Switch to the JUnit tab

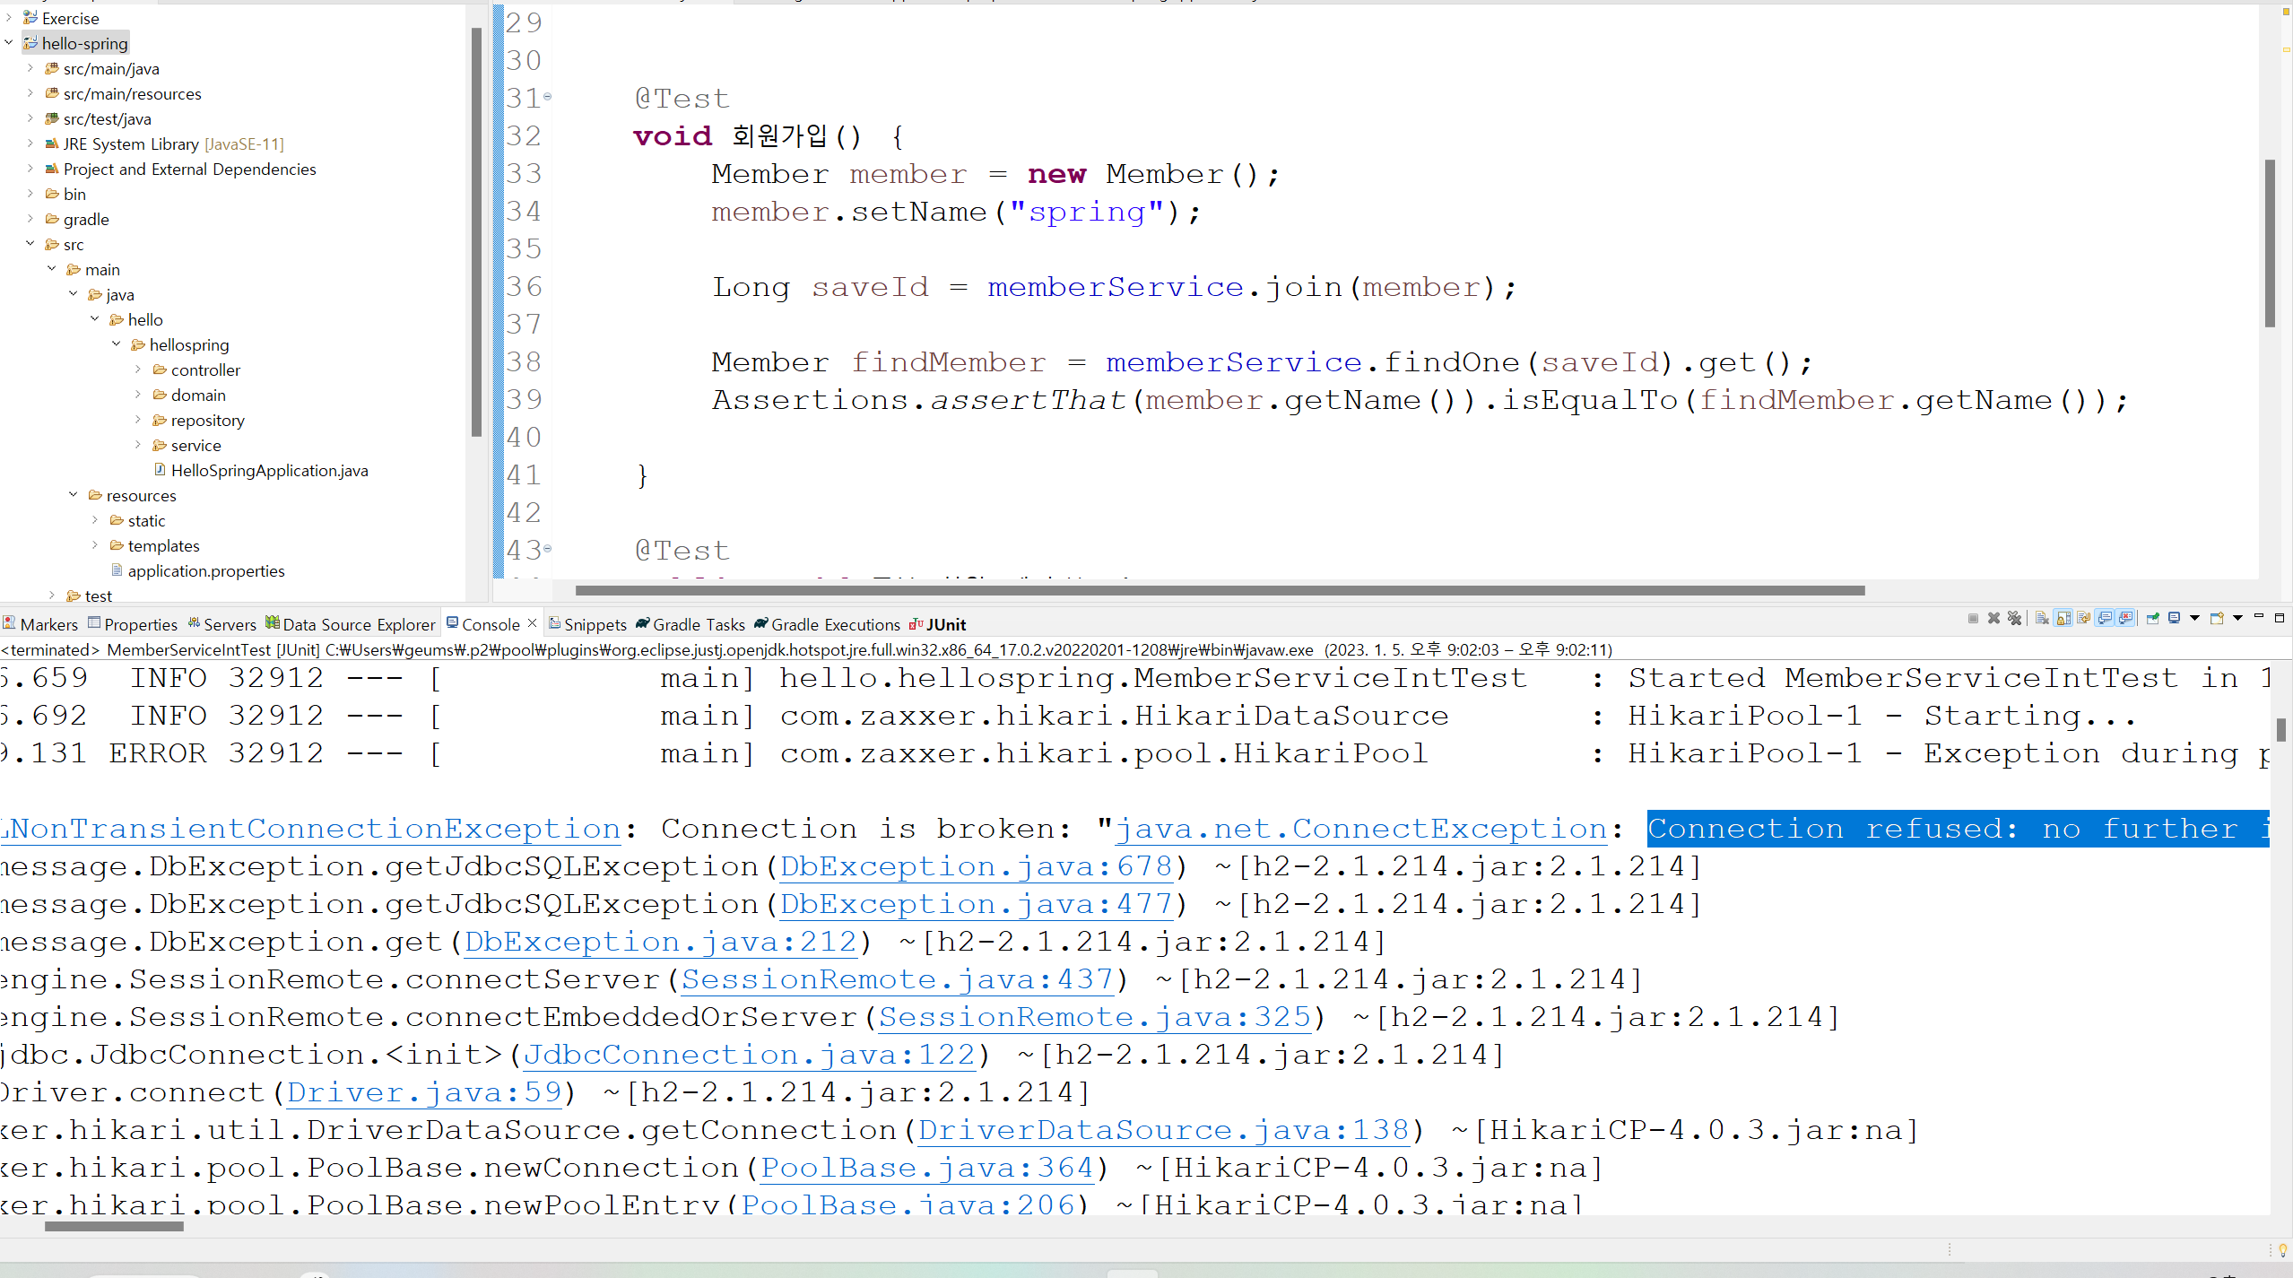click(937, 624)
